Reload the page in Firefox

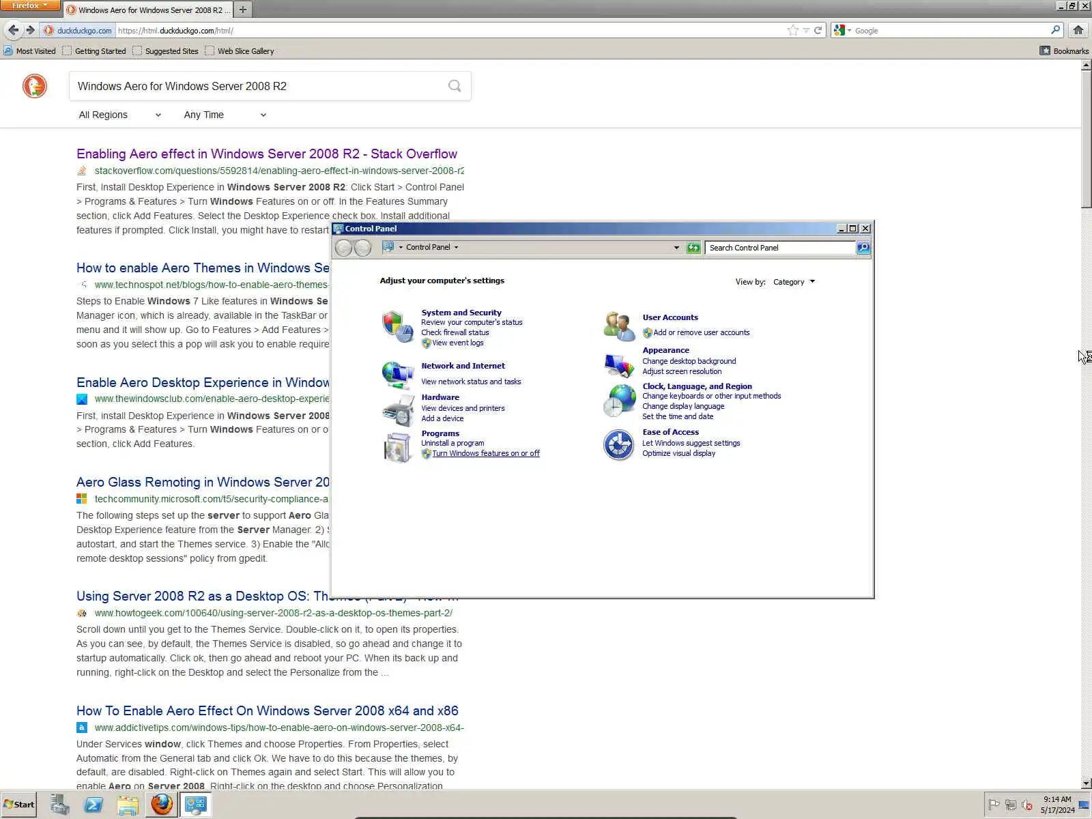tap(818, 30)
